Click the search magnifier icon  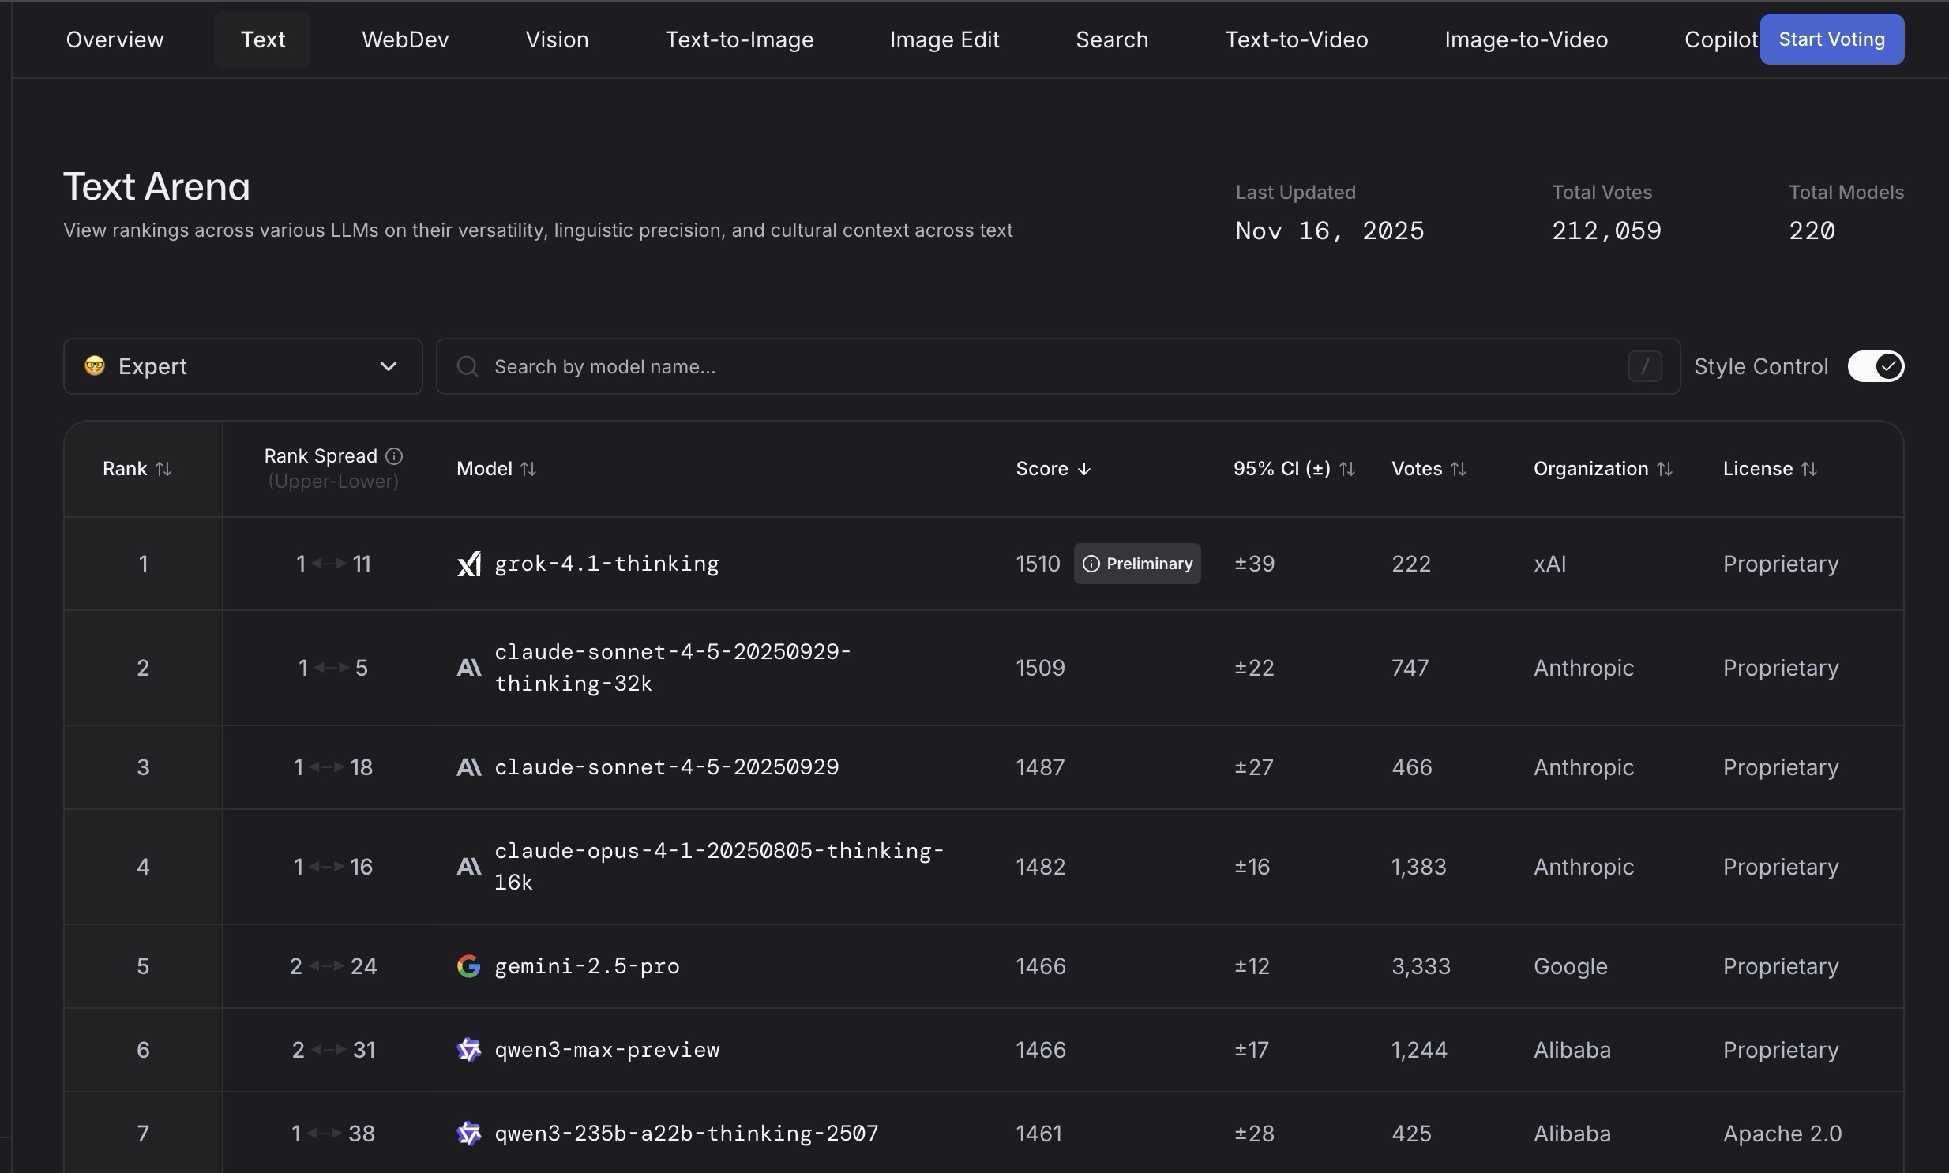pyautogui.click(x=468, y=367)
